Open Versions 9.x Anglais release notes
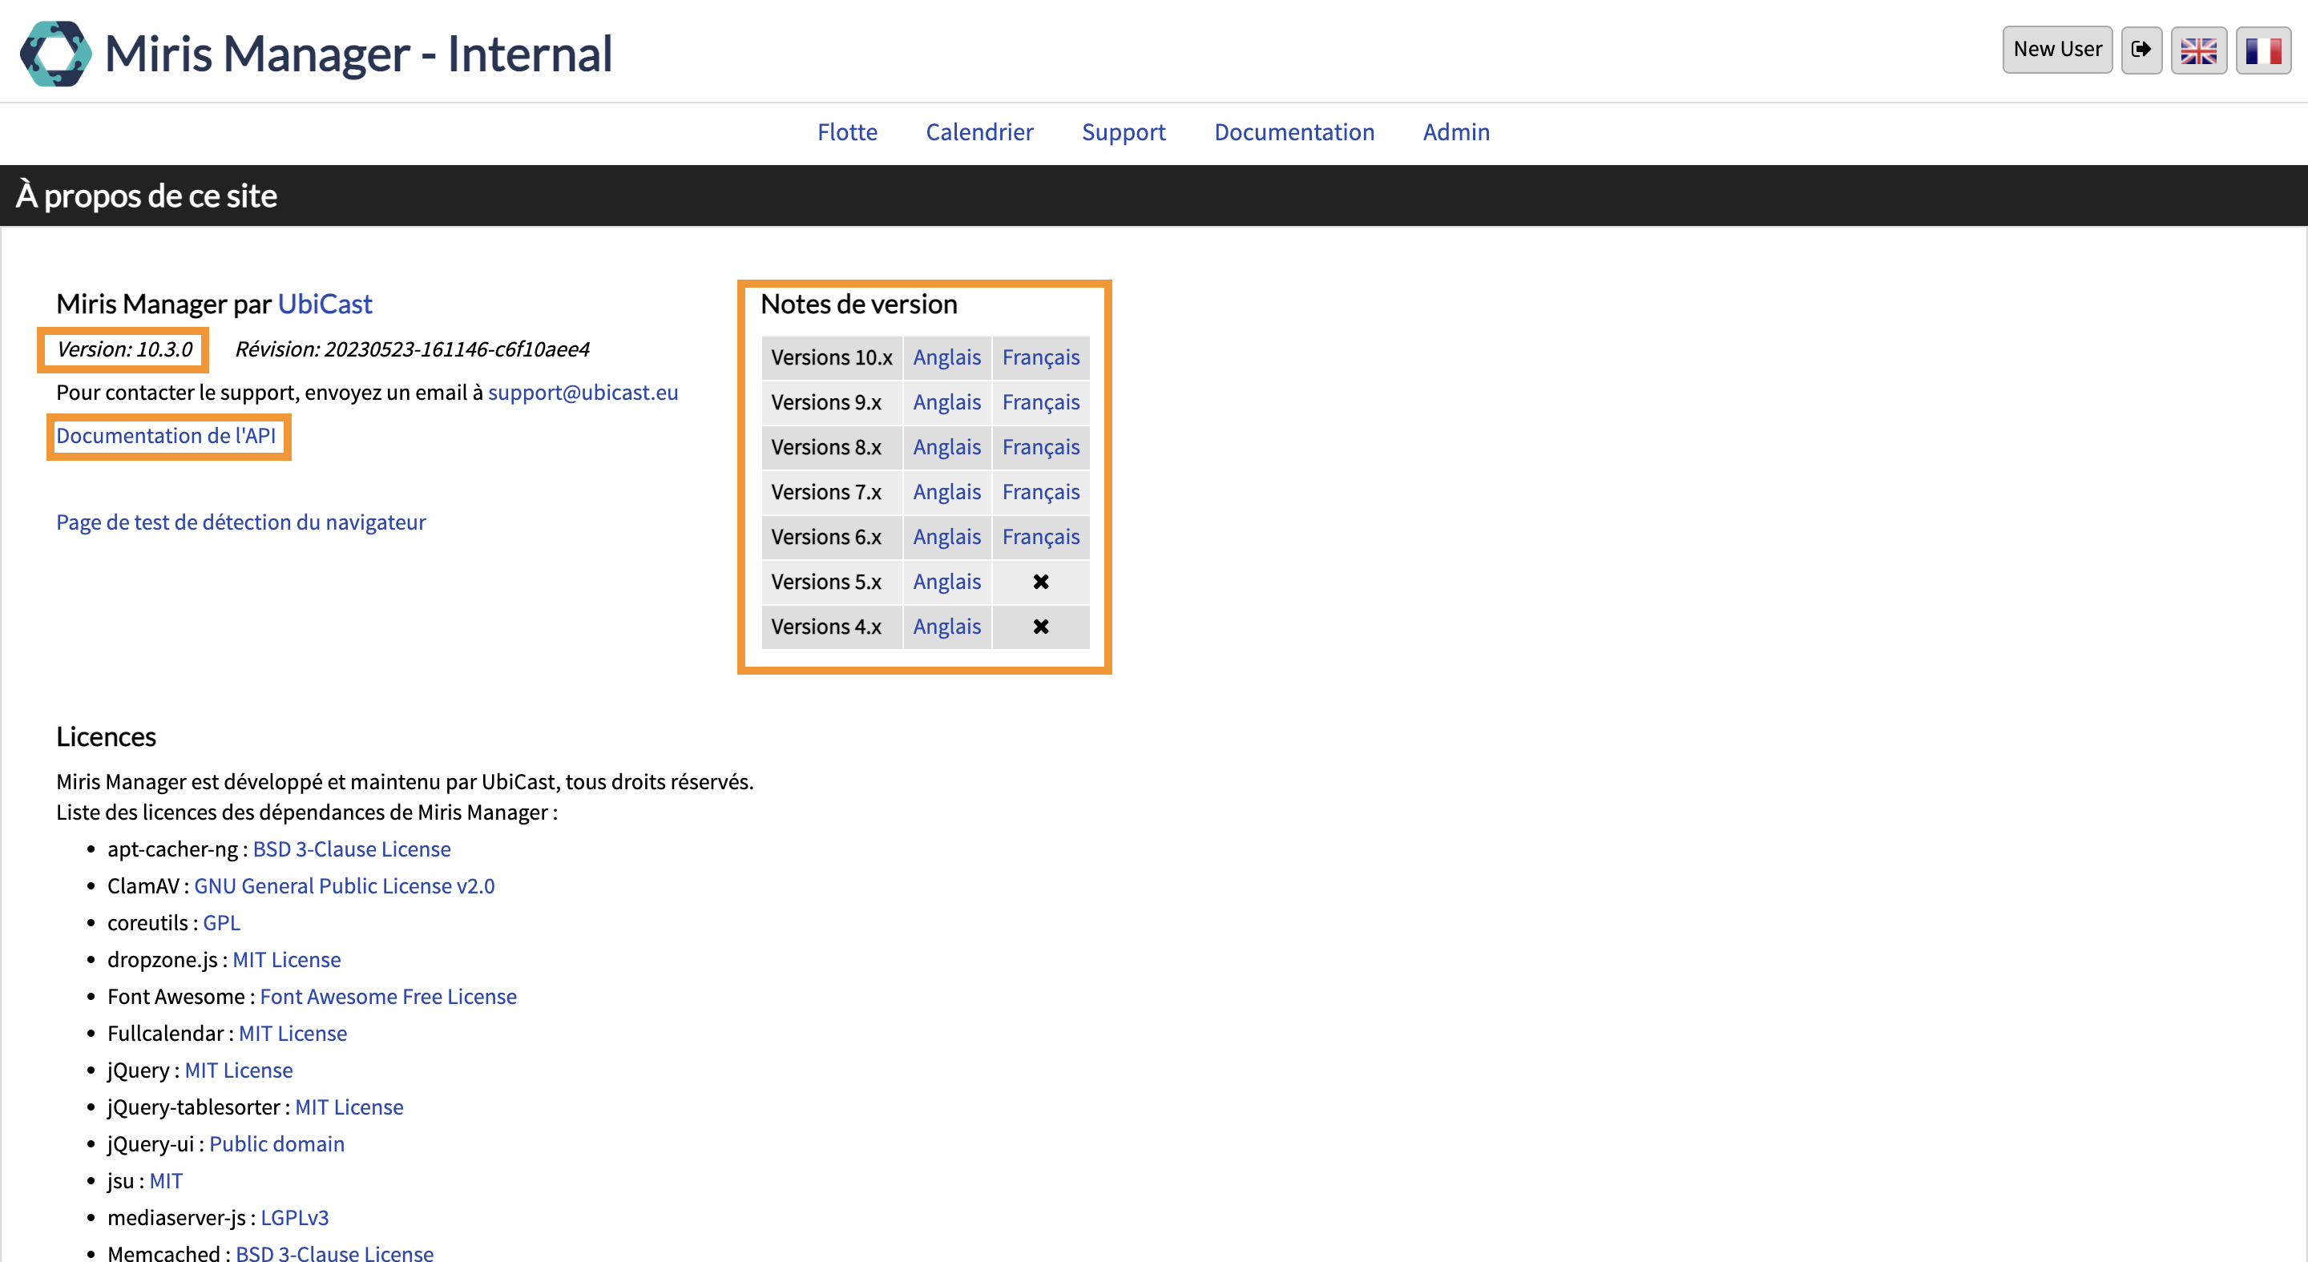This screenshot has height=1262, width=2308. 947,402
